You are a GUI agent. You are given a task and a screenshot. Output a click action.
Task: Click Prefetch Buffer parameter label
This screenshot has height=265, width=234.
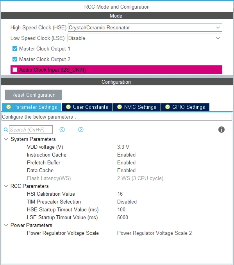[x=43, y=162]
